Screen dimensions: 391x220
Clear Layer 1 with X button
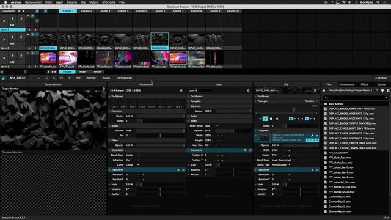coord(4,58)
